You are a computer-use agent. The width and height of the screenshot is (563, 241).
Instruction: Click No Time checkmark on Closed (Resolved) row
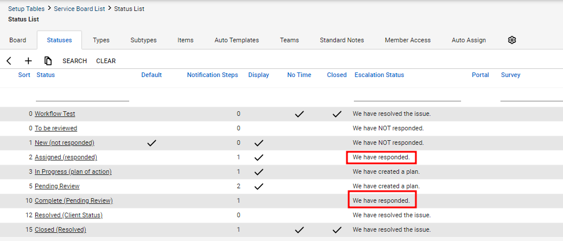pyautogui.click(x=299, y=230)
